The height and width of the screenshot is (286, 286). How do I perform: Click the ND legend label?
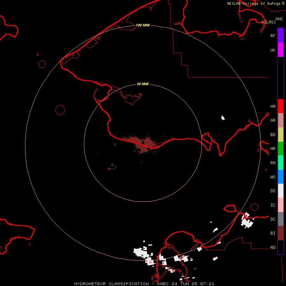[273, 247]
